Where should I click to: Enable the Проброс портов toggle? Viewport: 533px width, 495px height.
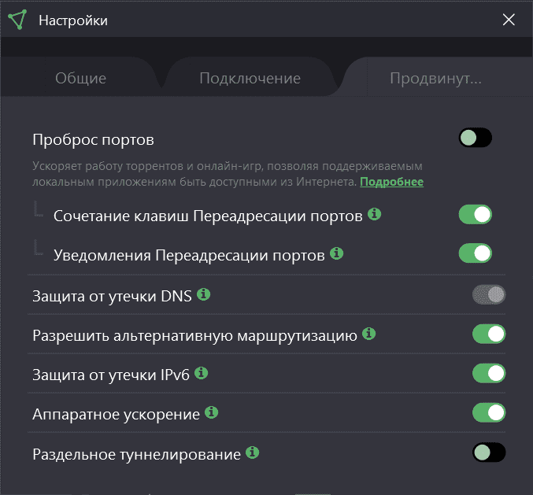pyautogui.click(x=475, y=139)
